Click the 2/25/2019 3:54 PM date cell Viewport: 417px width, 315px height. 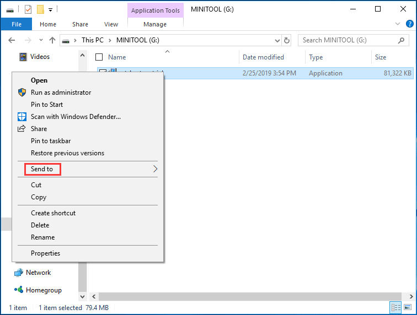269,73
